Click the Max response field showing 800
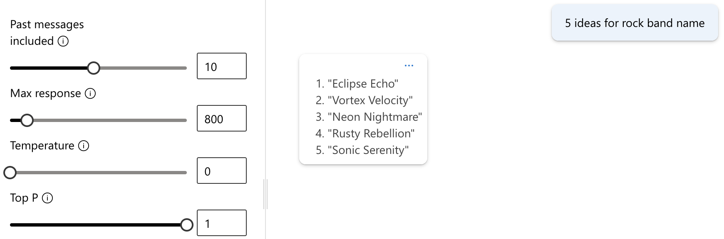The image size is (724, 239). pyautogui.click(x=221, y=119)
